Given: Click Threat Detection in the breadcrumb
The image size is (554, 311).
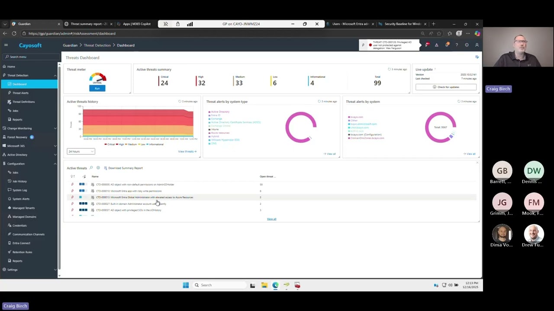Looking at the screenshot, I should [x=97, y=45].
